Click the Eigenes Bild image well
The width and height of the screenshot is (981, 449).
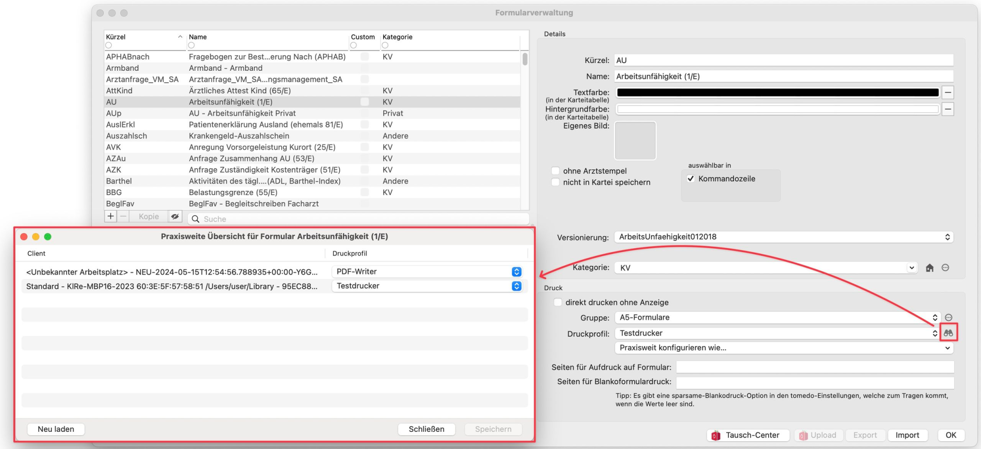(x=635, y=141)
